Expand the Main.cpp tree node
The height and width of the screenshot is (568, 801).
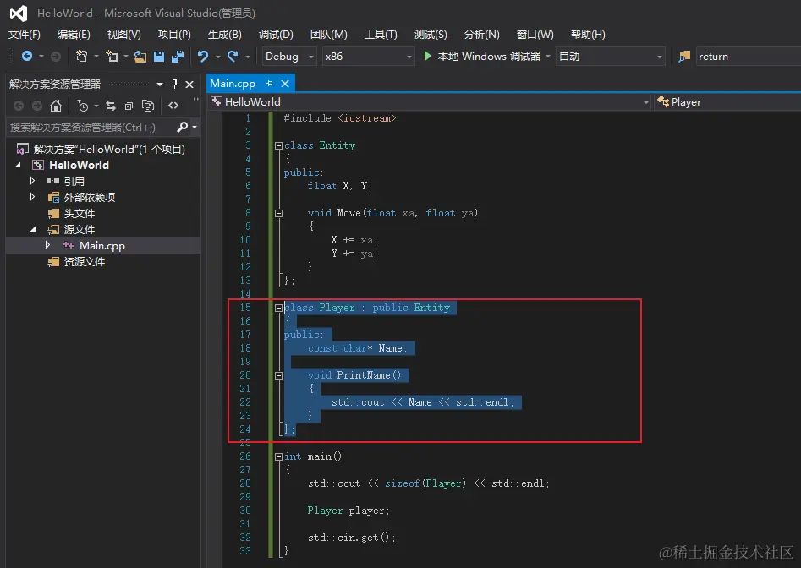tap(47, 245)
